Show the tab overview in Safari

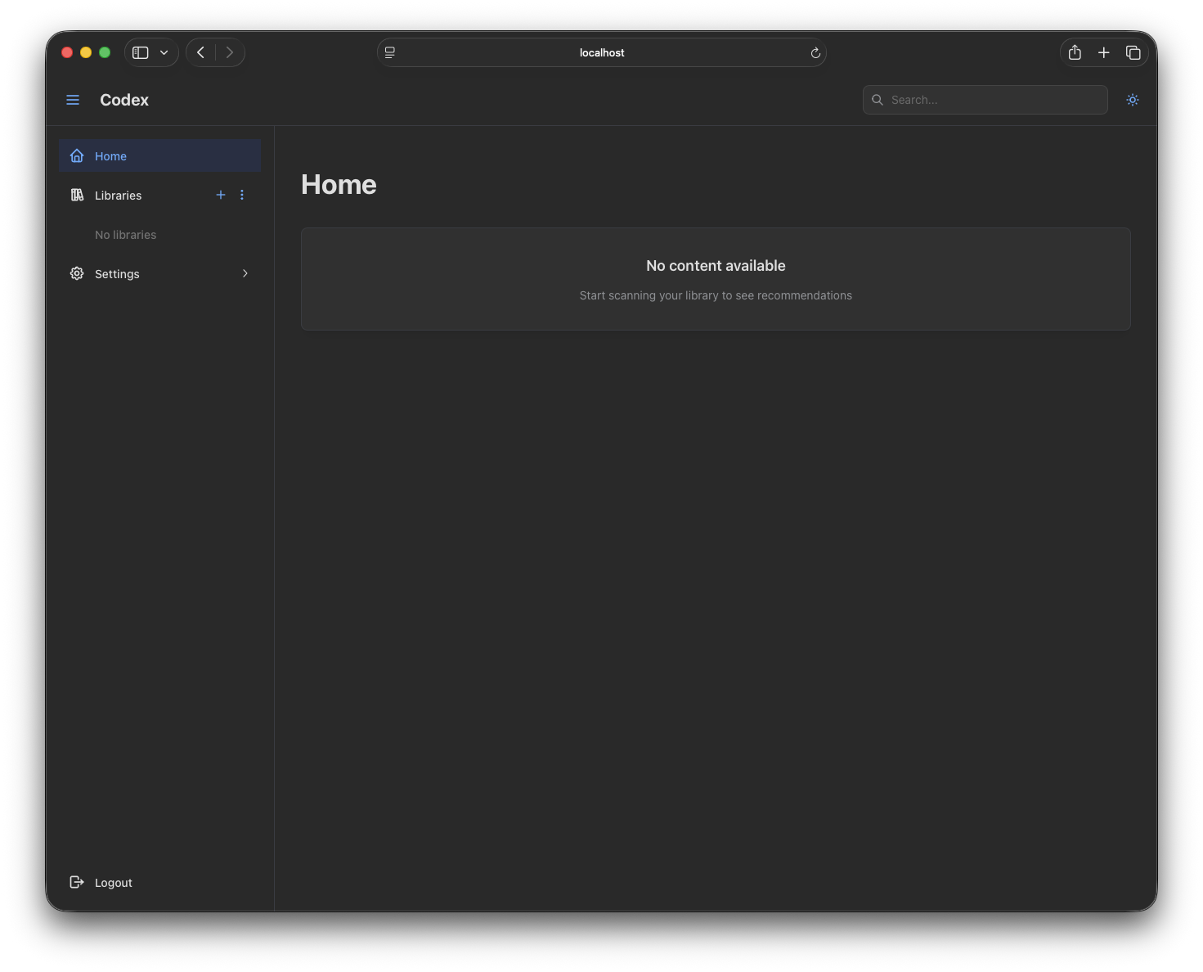click(x=1133, y=52)
